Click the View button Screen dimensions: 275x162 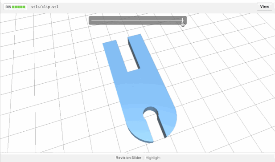coord(264,7)
